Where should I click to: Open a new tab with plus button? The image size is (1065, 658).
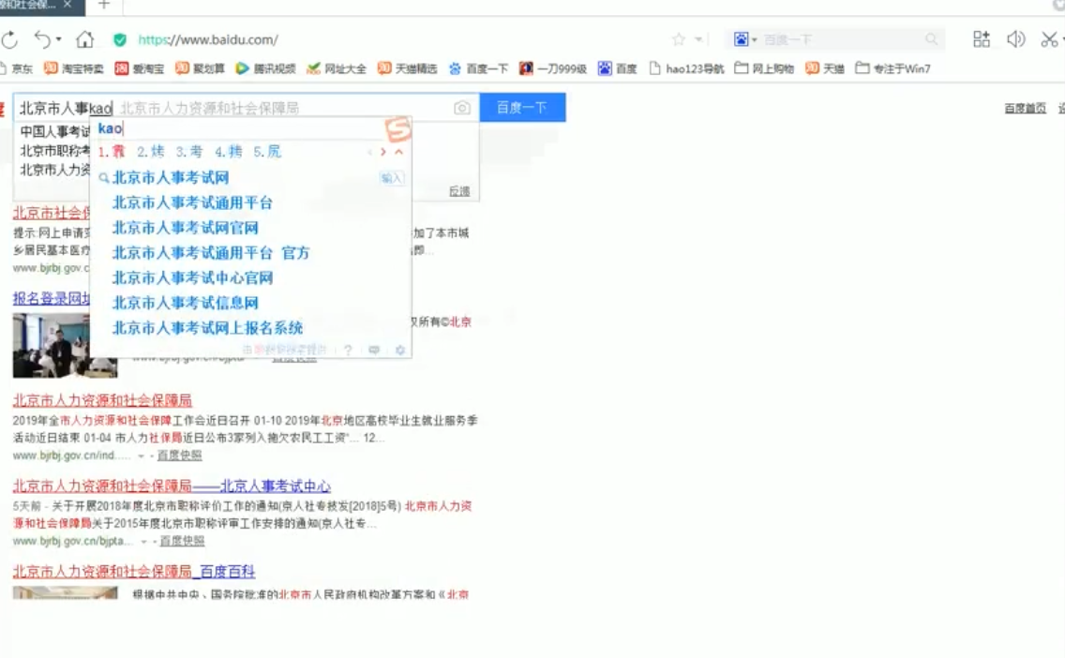(104, 5)
